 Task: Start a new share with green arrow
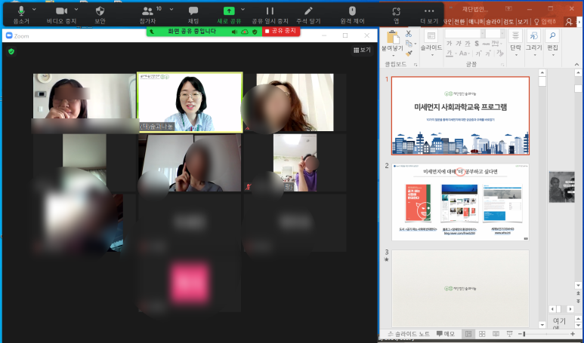[x=229, y=14]
